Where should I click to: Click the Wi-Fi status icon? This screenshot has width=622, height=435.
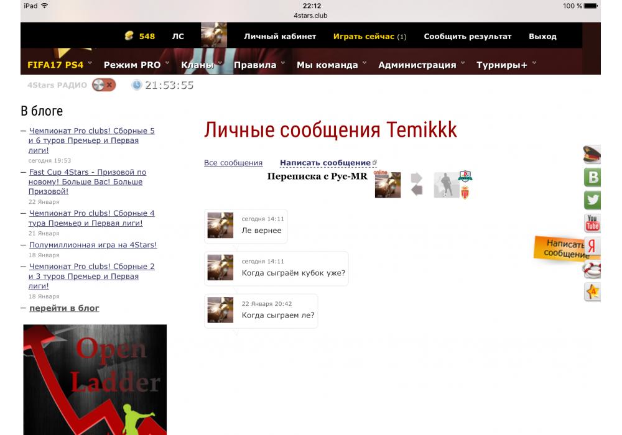click(44, 6)
